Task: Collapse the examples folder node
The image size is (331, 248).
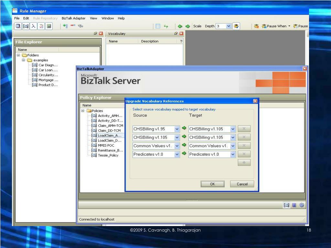Action: coord(23,60)
